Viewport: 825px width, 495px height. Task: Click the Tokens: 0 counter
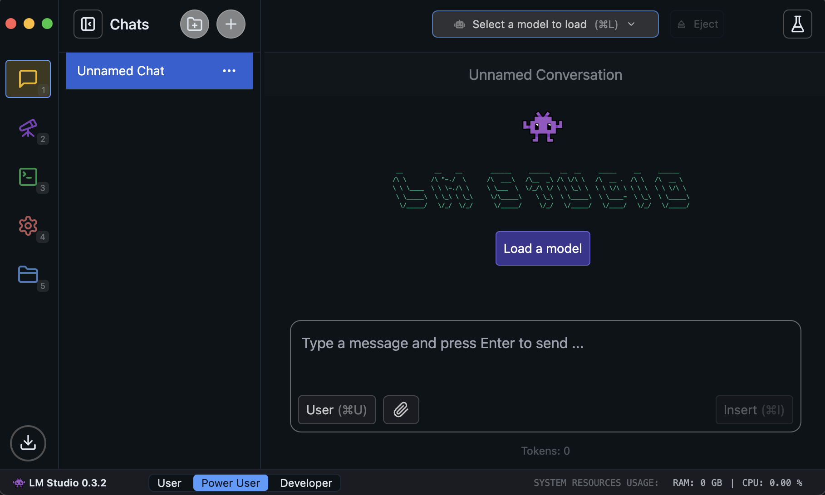coord(545,451)
